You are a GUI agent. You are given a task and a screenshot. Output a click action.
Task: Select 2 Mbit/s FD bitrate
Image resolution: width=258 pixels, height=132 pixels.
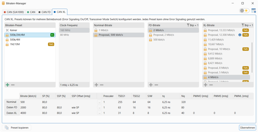coord(173,30)
